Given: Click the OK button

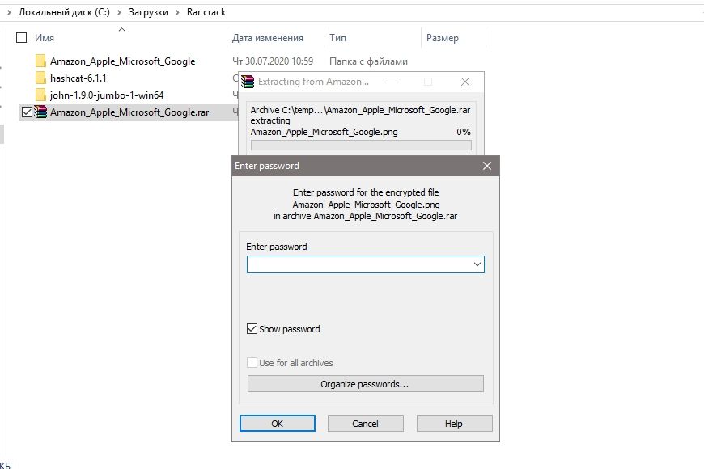Looking at the screenshot, I should tap(278, 423).
